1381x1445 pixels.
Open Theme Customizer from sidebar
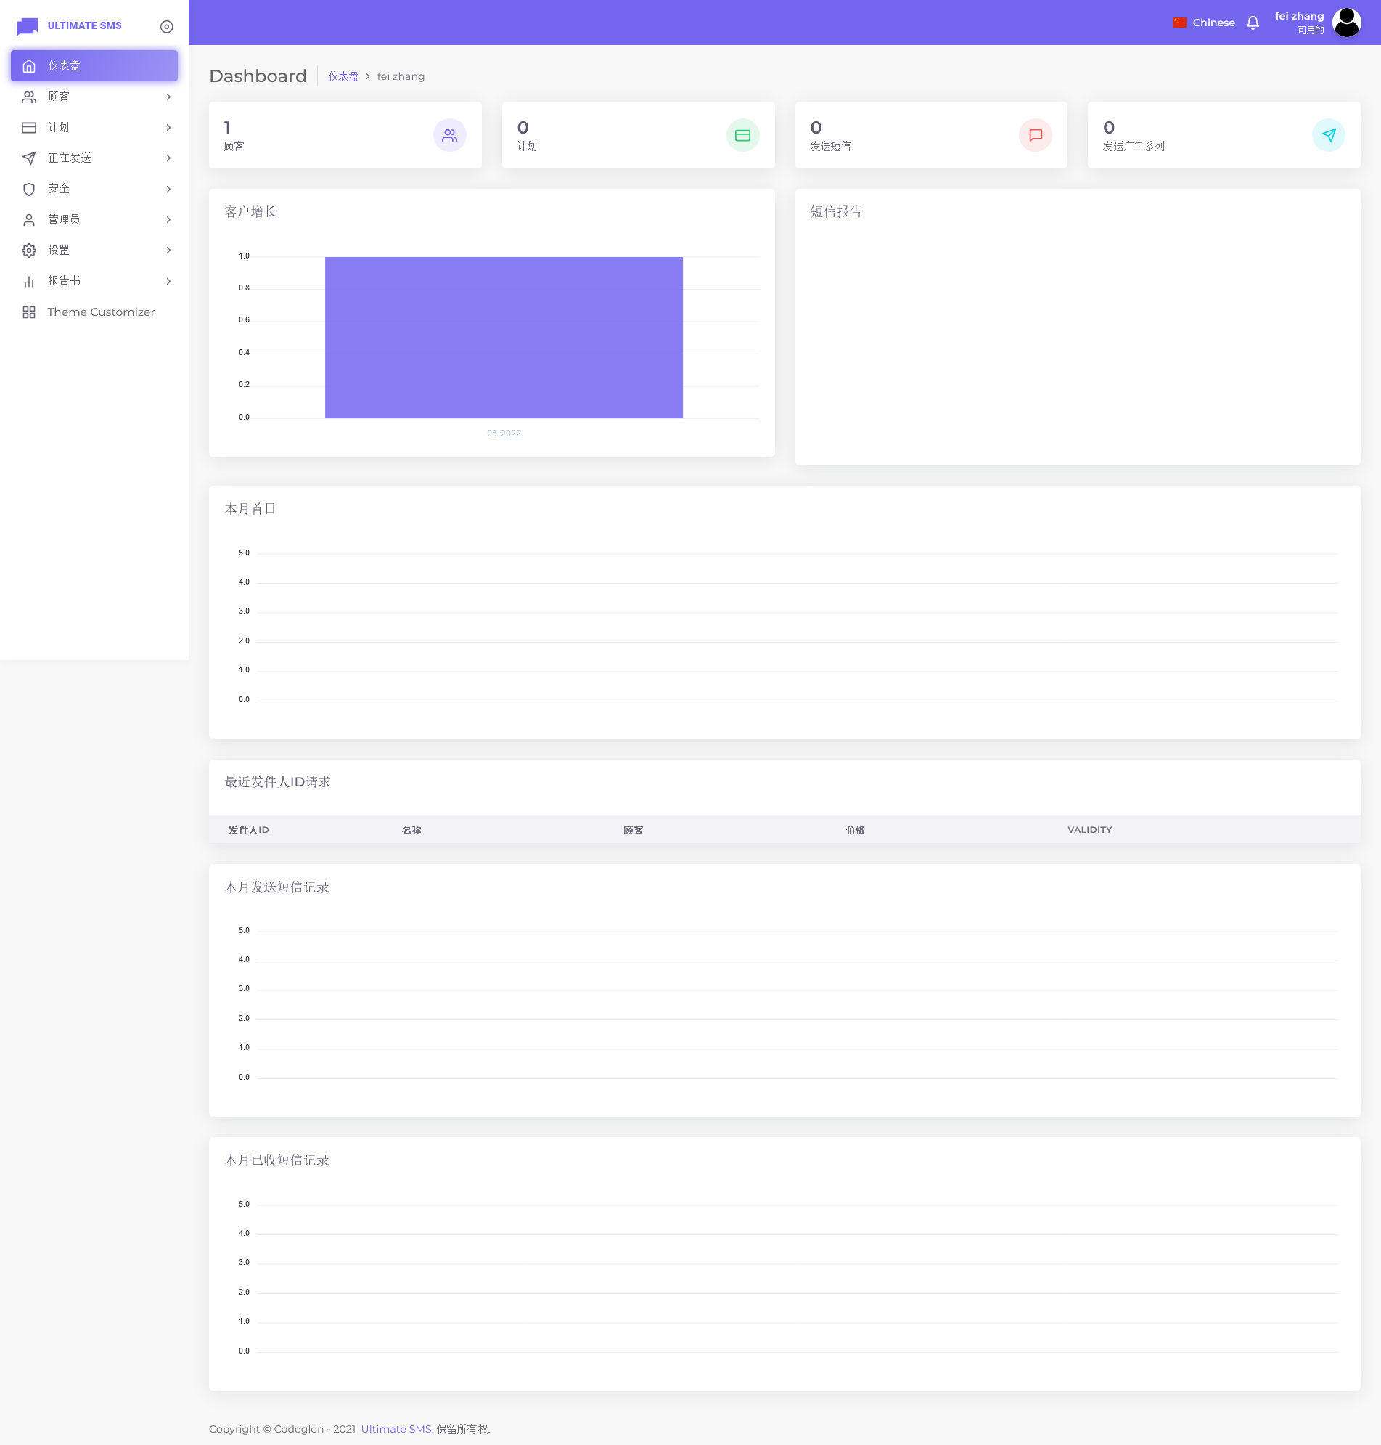[101, 312]
